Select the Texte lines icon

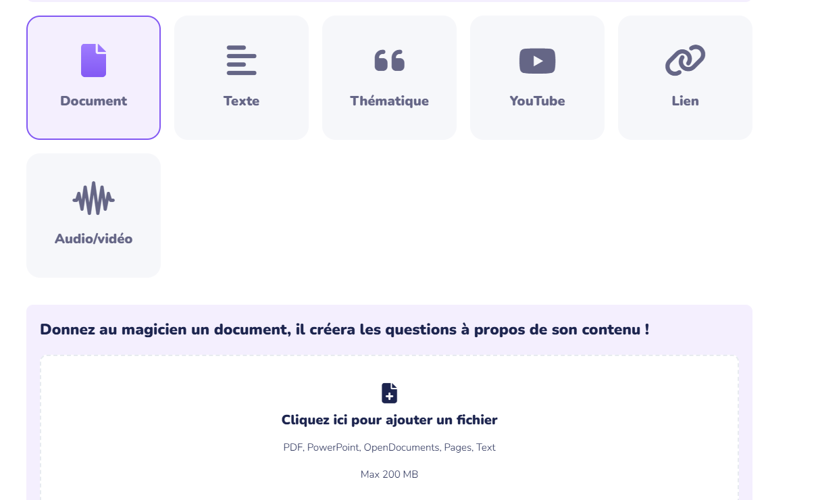pyautogui.click(x=241, y=60)
